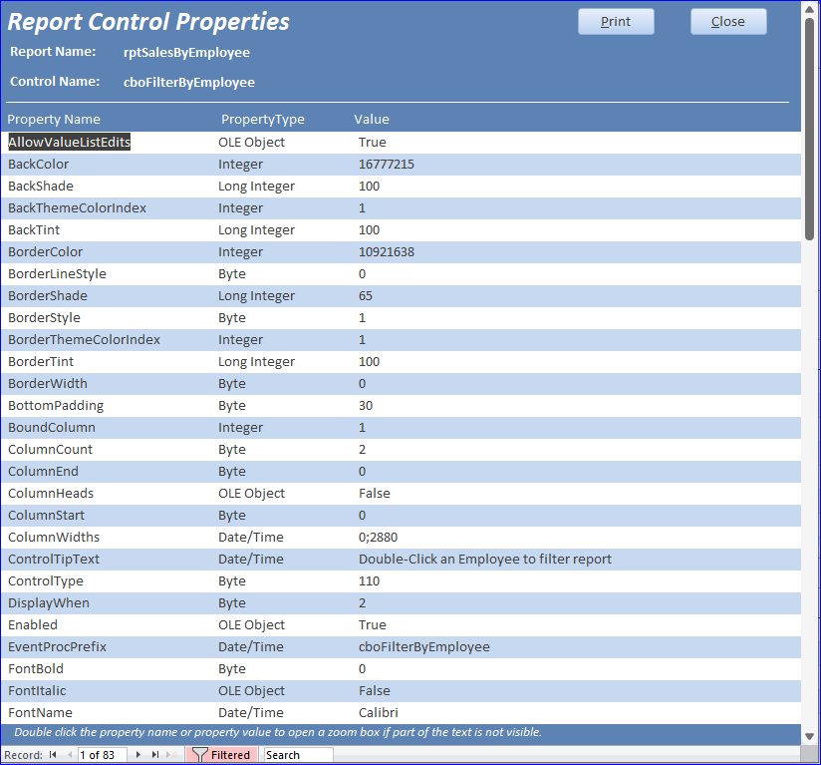Click the Print button
The image size is (821, 765).
tap(616, 22)
